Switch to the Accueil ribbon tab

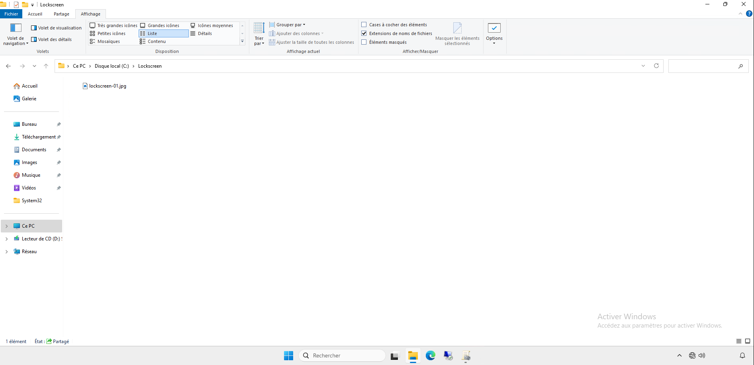pos(35,14)
